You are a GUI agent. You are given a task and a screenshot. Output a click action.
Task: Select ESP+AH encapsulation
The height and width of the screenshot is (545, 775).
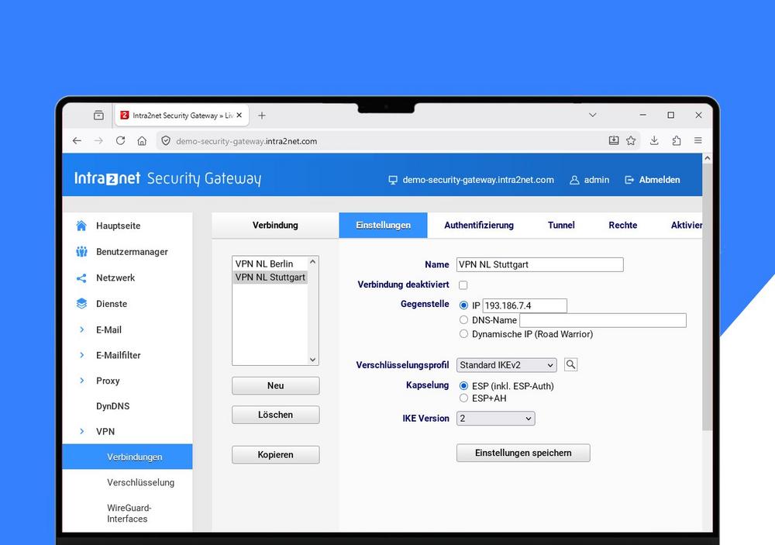463,398
